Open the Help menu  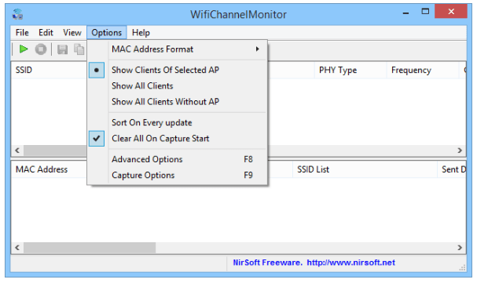click(x=141, y=32)
